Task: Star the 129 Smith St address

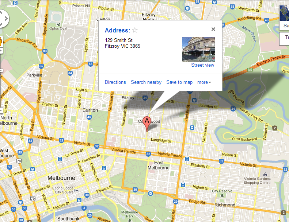Action: pos(135,30)
